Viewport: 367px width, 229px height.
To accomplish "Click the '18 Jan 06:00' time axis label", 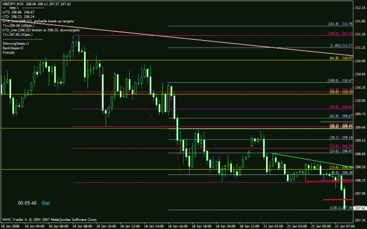I will pyautogui.click(x=59, y=226).
